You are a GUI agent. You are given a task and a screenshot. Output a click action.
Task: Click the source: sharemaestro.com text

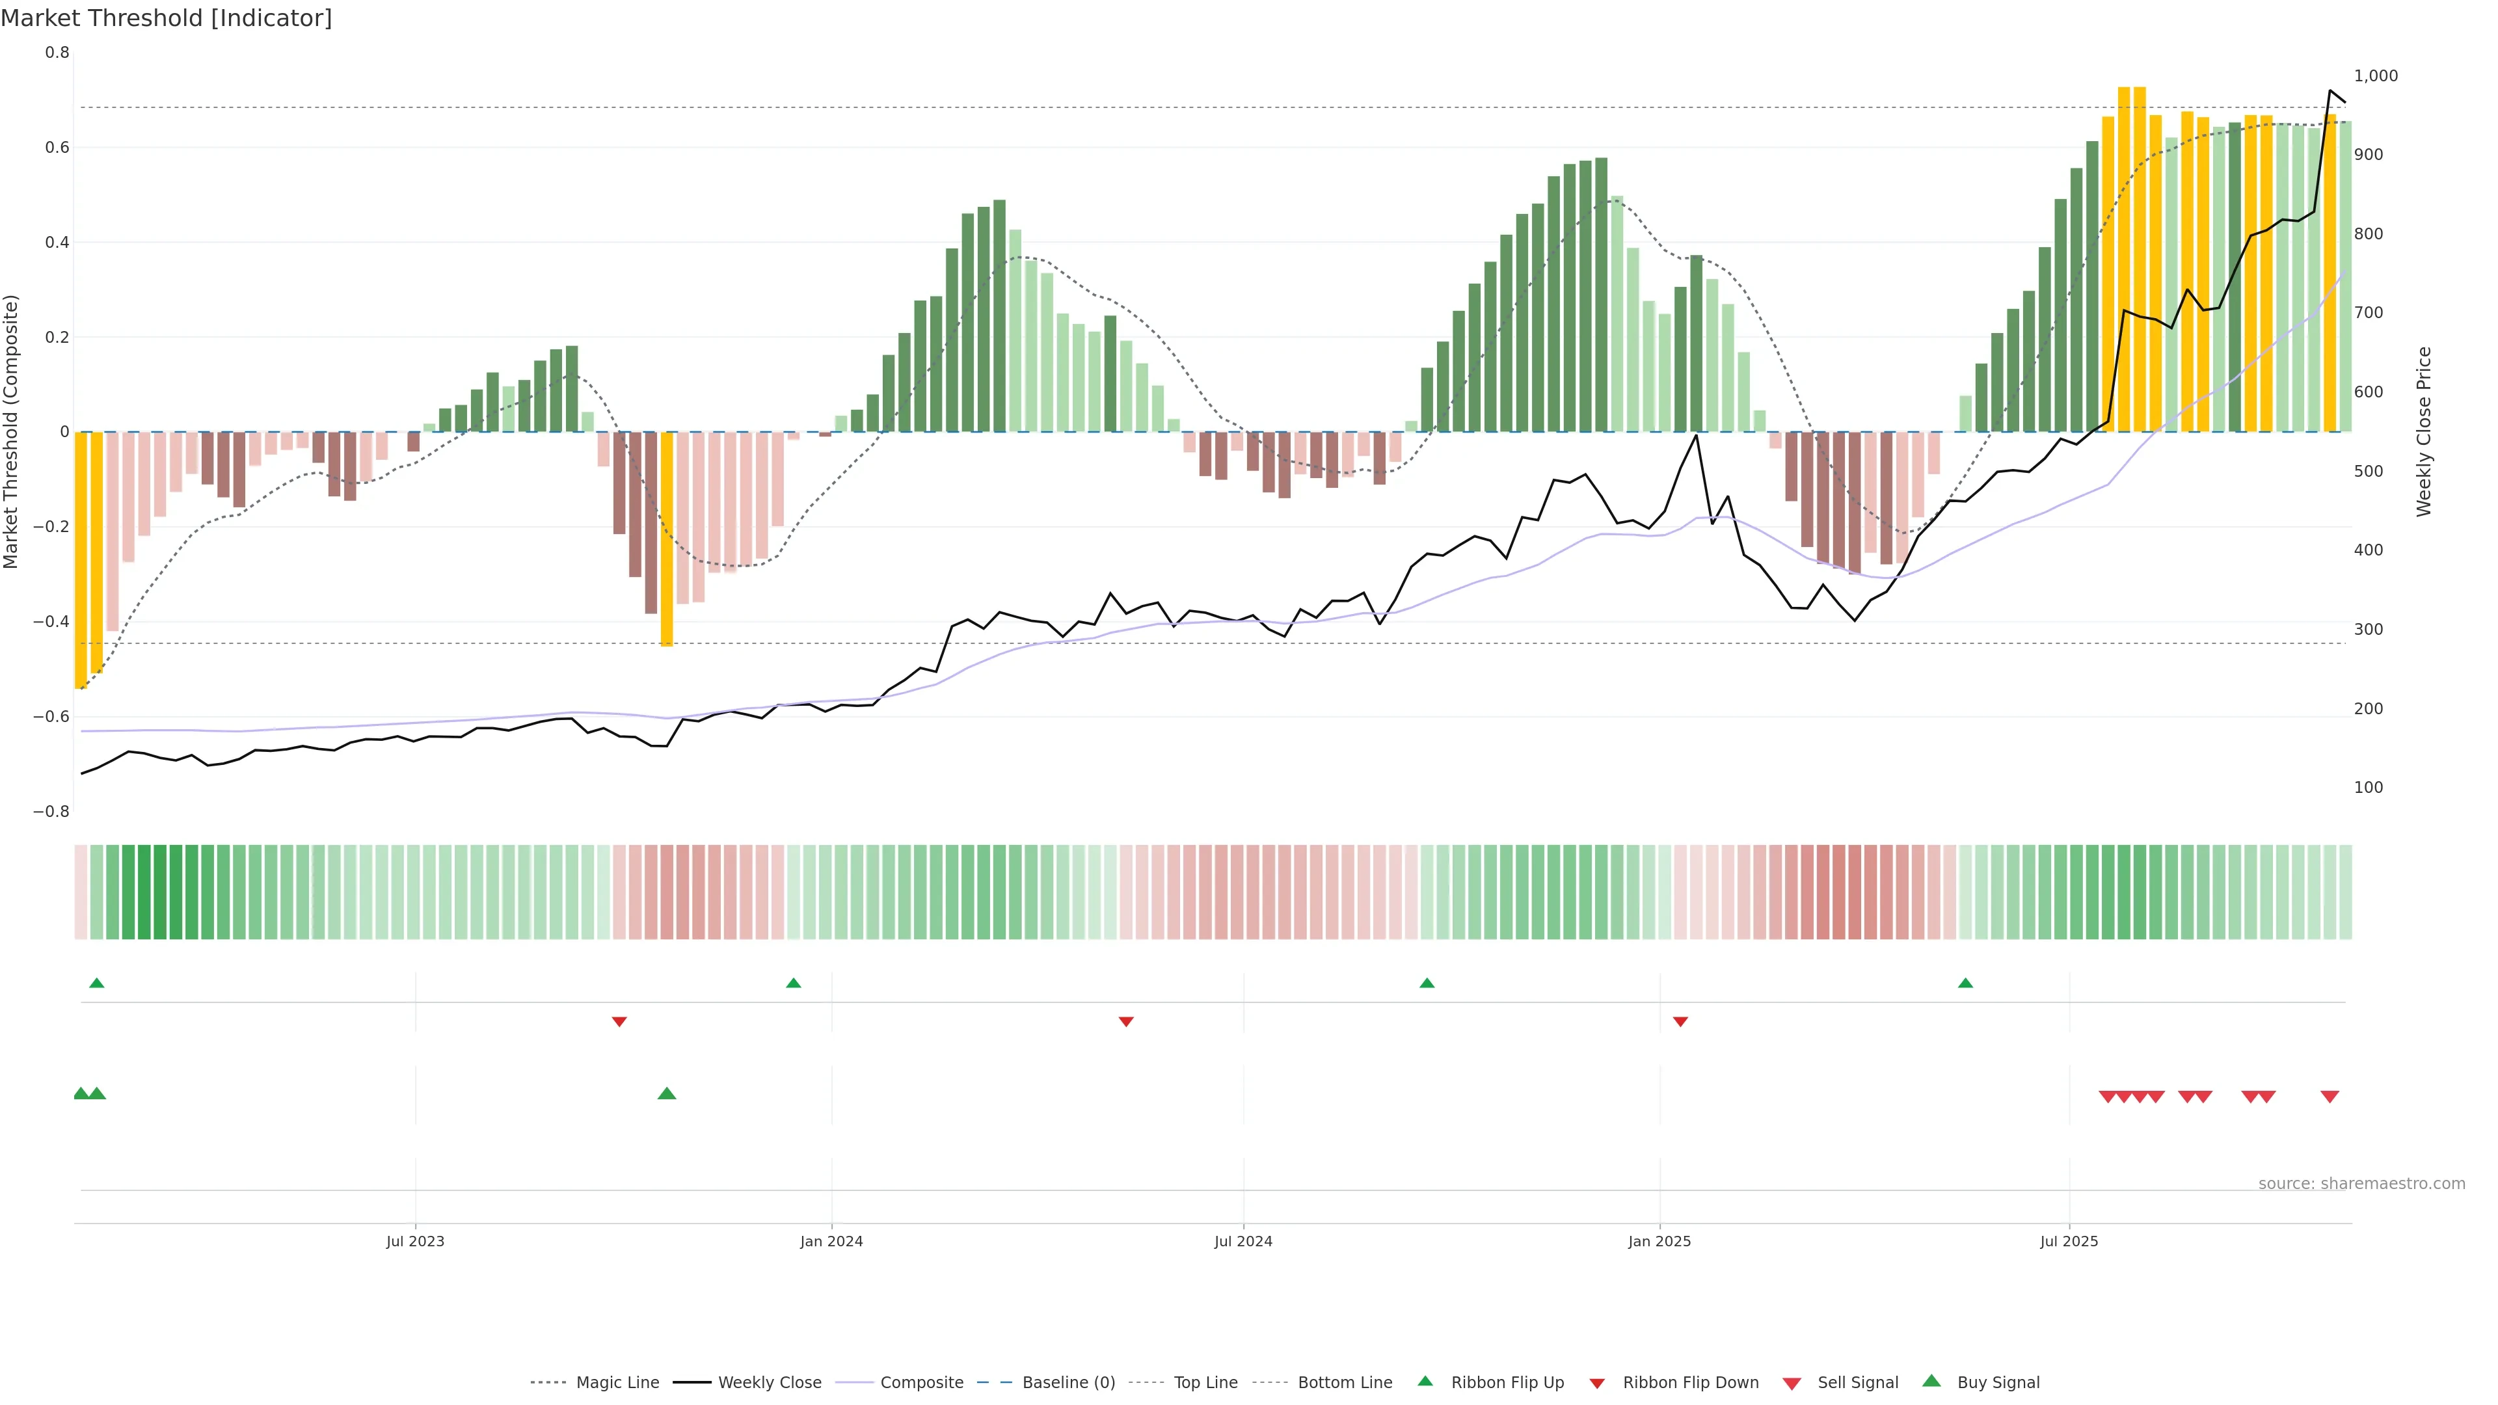2361,1183
